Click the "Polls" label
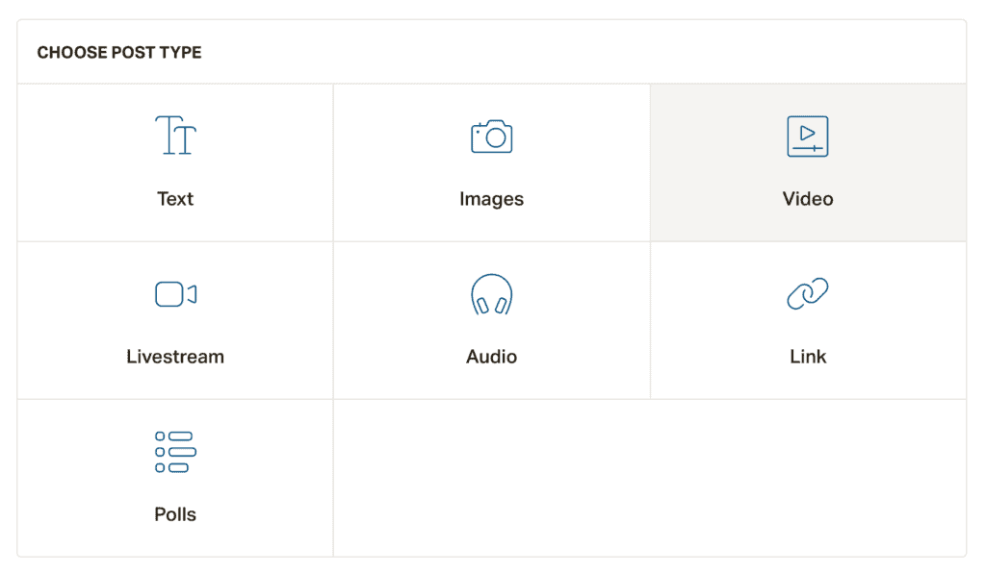The width and height of the screenshot is (986, 573). [175, 514]
